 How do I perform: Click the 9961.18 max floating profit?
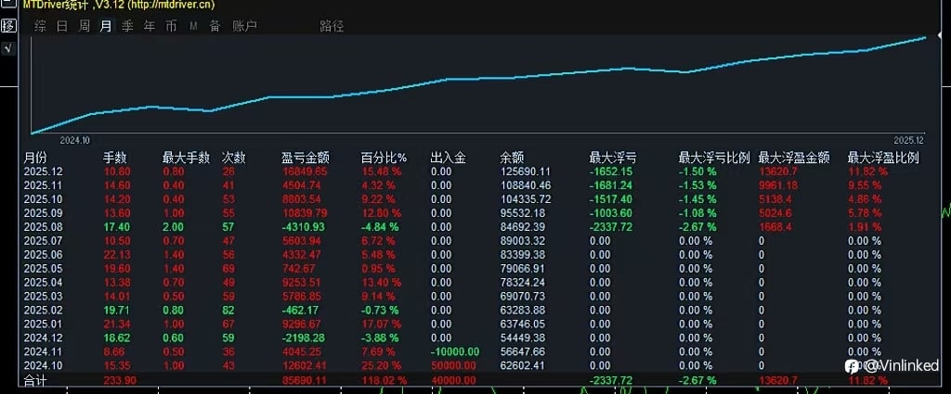pos(779,185)
